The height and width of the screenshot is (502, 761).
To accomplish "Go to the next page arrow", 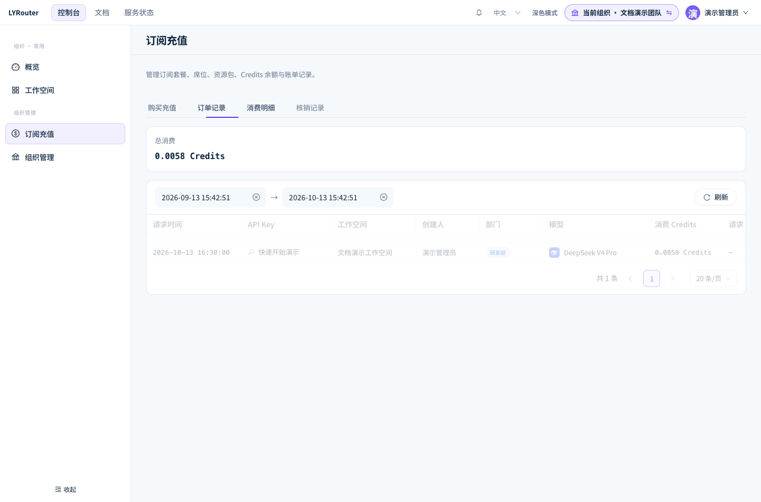I will [673, 278].
